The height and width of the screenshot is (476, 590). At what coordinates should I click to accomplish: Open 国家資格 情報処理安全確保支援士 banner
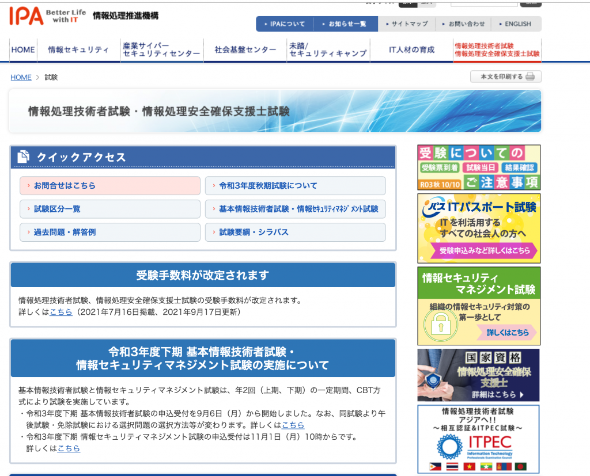(x=478, y=375)
